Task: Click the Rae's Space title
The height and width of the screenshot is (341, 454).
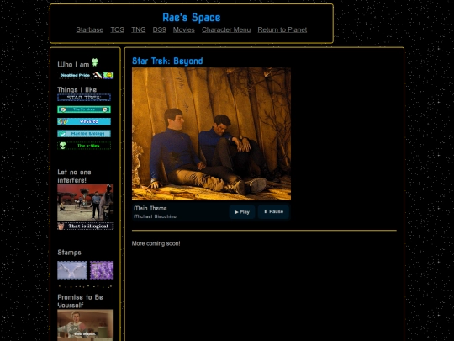Action: pyautogui.click(x=192, y=18)
